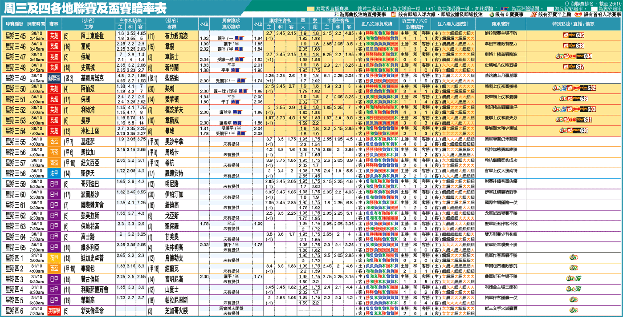Click the legend 首名入球 icon
Screen dimensions: 623x317
click(578, 15)
